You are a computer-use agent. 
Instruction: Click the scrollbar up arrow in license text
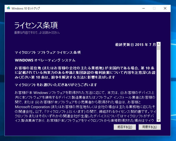click(159, 44)
